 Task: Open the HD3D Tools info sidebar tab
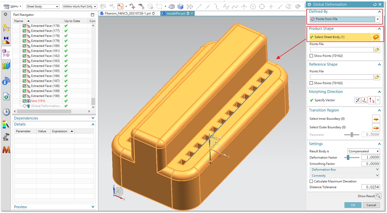[x=6, y=81]
